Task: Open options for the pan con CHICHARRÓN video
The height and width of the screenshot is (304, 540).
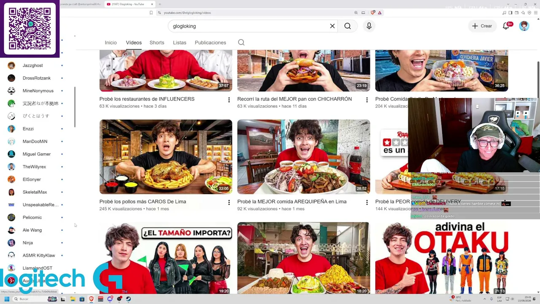Action: pyautogui.click(x=367, y=100)
